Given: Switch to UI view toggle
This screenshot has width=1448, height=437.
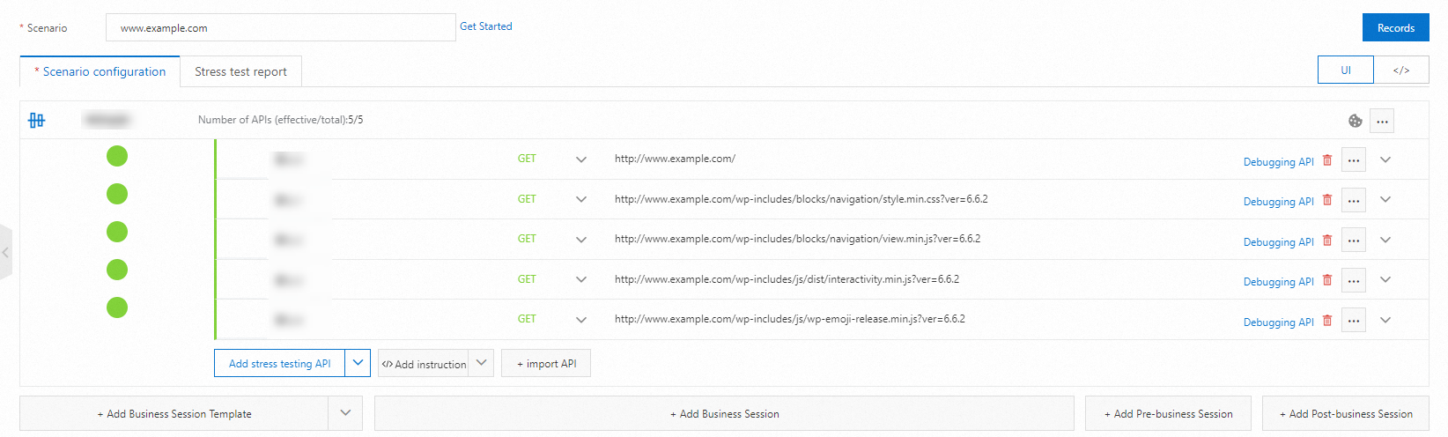Looking at the screenshot, I should [1346, 70].
